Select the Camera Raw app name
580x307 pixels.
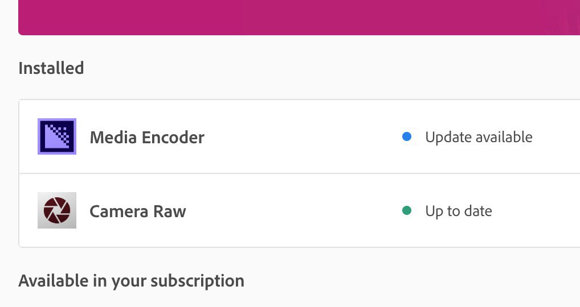pos(138,211)
